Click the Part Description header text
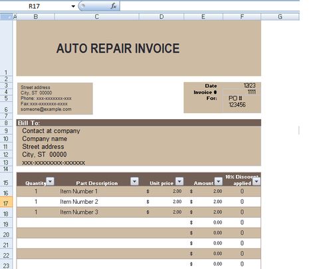This screenshot has width=315, height=269. point(97,183)
